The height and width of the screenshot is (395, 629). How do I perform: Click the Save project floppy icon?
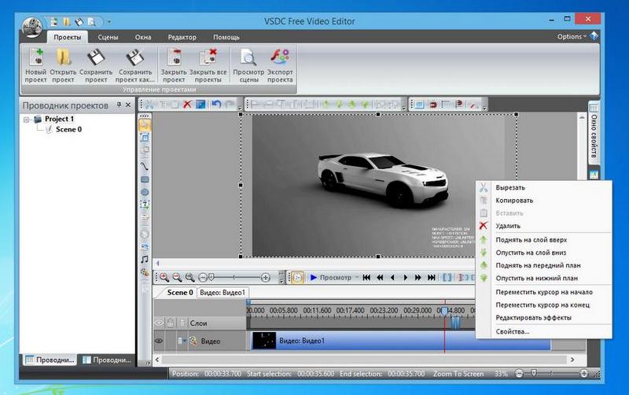(x=96, y=57)
